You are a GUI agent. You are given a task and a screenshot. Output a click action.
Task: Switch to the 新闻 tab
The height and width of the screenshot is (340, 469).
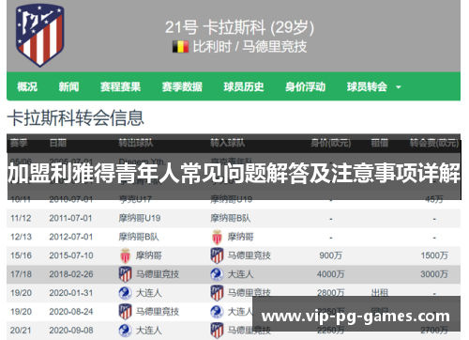(x=68, y=86)
